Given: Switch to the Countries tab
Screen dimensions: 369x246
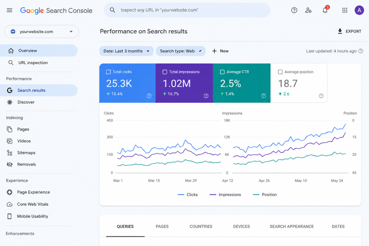Looking at the screenshot, I should [x=201, y=227].
